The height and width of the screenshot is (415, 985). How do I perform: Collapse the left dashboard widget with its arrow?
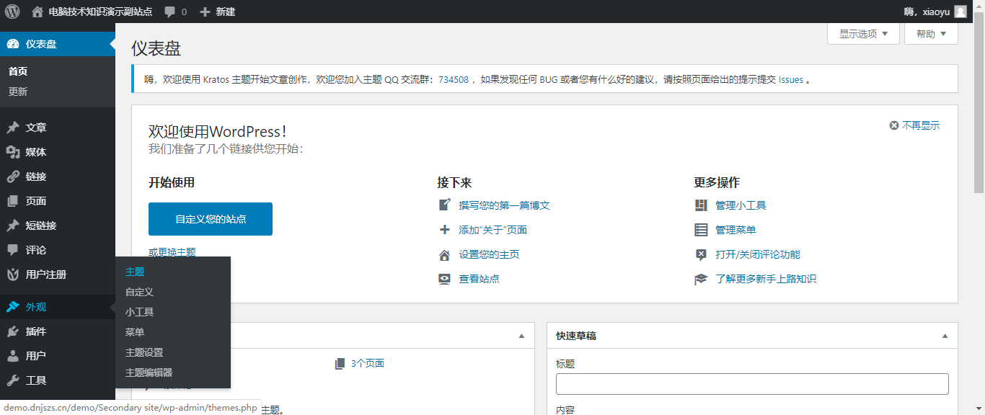pyautogui.click(x=521, y=336)
